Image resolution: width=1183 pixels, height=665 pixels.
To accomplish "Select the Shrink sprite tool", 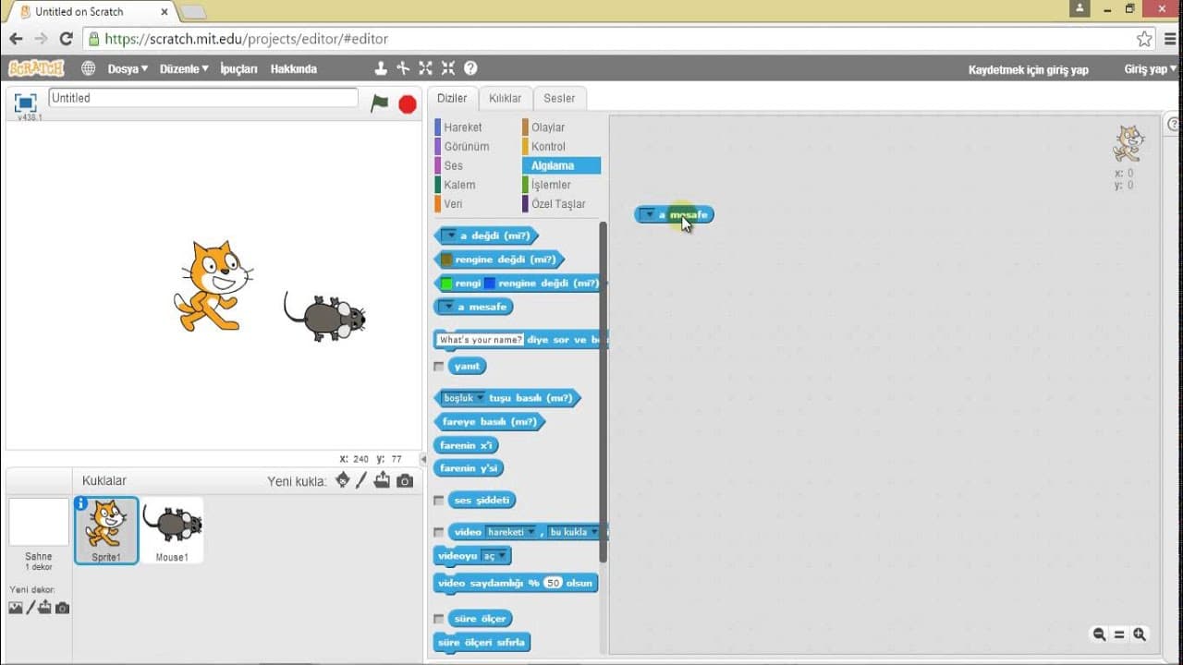I will point(448,68).
